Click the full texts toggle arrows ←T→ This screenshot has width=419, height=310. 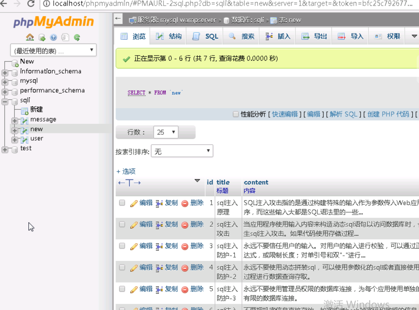pos(129,183)
